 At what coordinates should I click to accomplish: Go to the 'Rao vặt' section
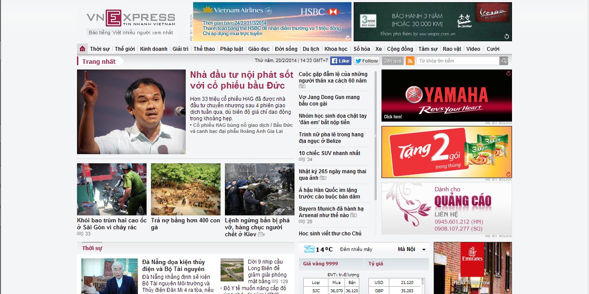[x=452, y=49]
